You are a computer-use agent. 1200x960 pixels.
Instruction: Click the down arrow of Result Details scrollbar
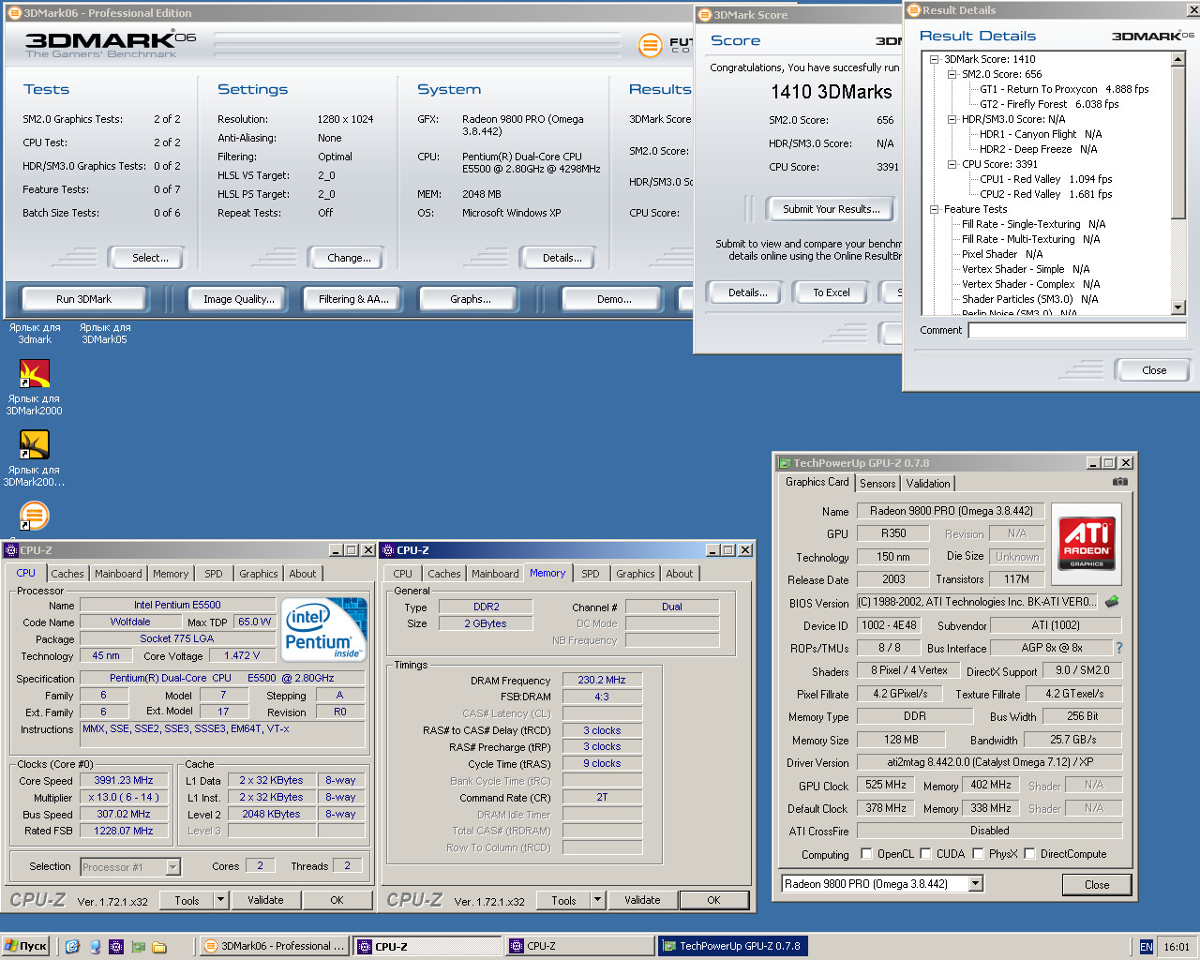(1178, 307)
